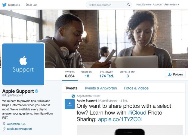Switch to the Fotos & Videos tab
The image size is (188, 135).
click(136, 88)
